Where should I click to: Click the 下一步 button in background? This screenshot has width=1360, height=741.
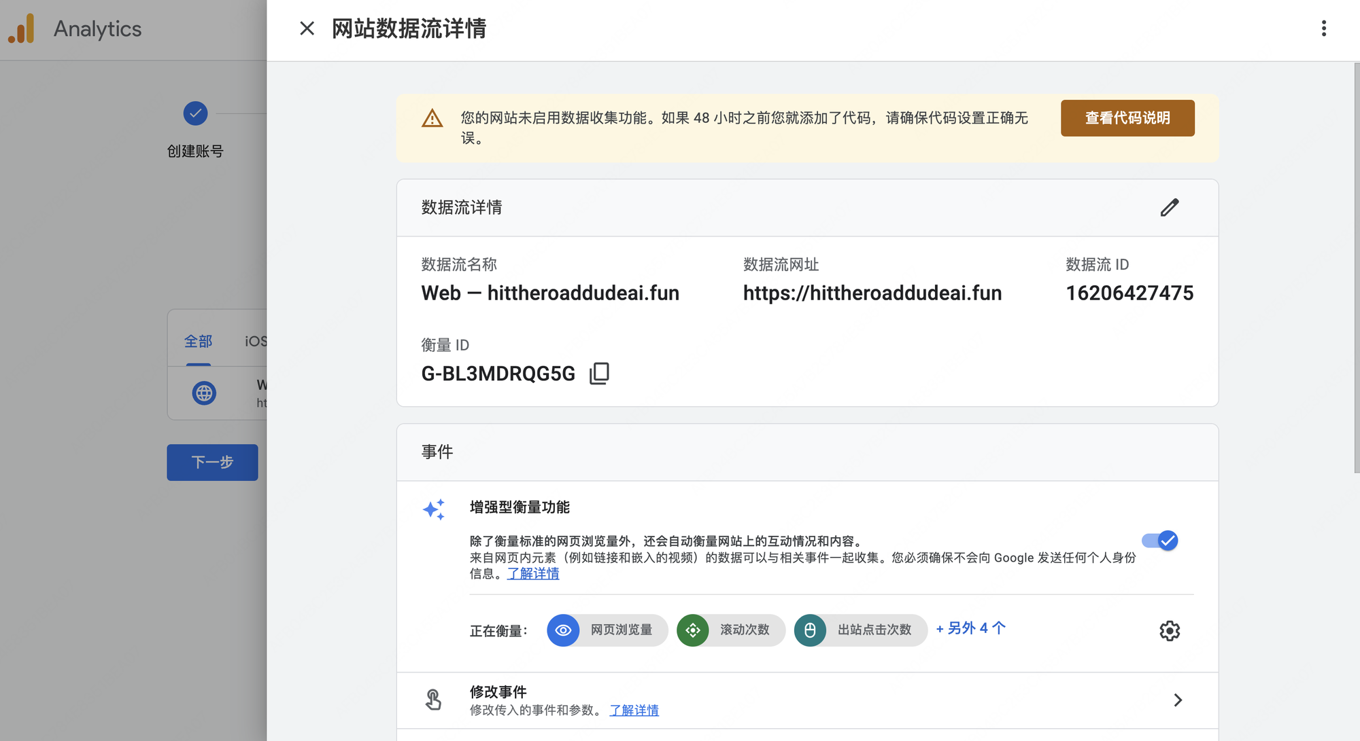[212, 463]
